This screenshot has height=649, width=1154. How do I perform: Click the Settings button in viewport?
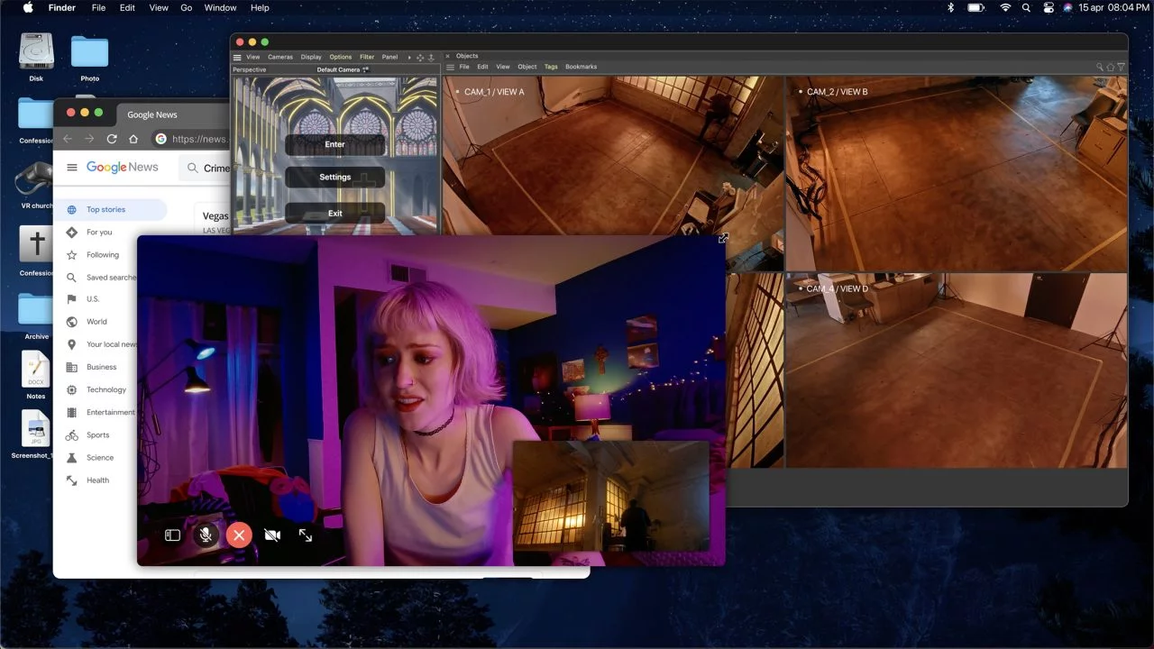(334, 177)
